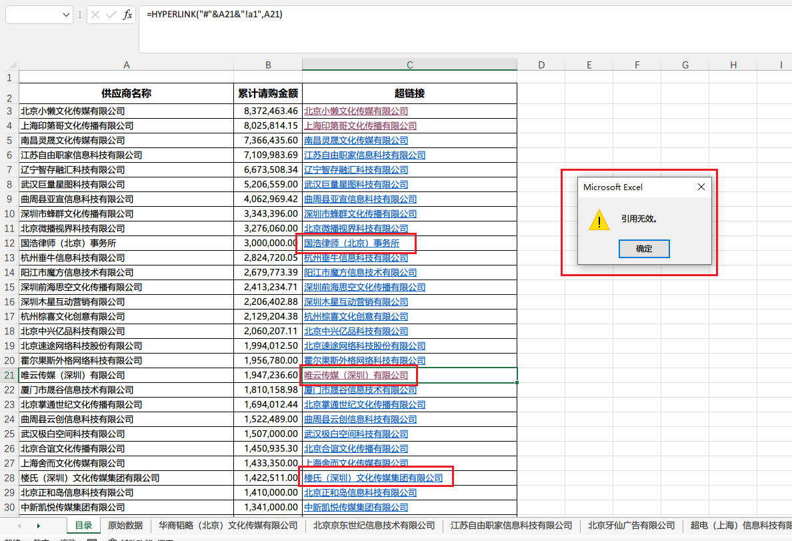Screen dimensions: 792x541
Task: Select column D header
Action: pos(541,65)
